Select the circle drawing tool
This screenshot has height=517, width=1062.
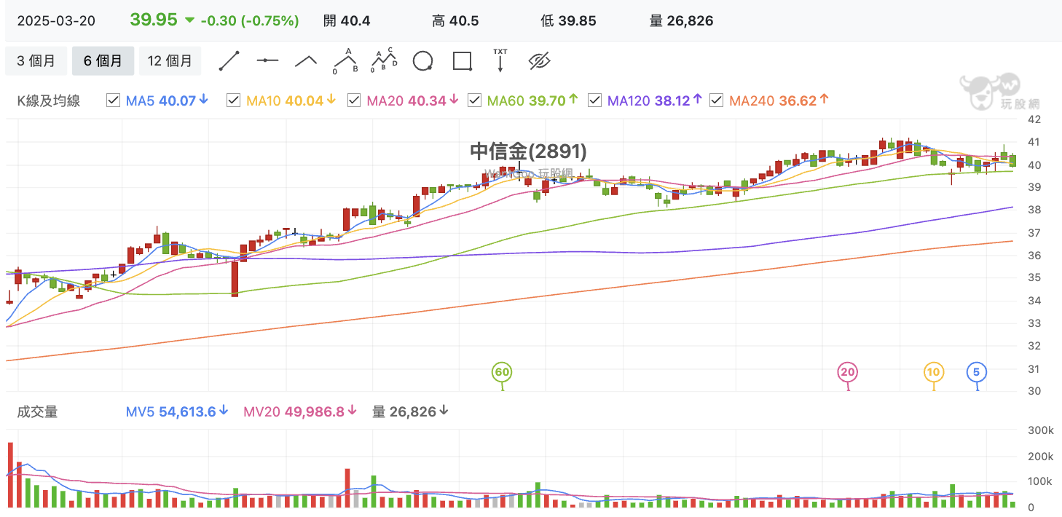pos(423,60)
